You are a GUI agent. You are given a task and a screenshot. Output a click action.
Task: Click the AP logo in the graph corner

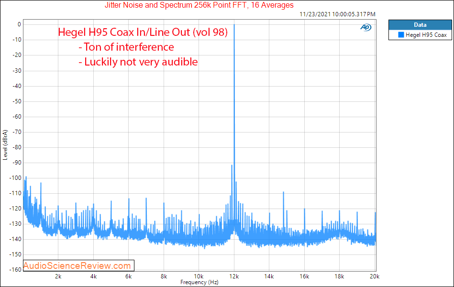pos(365,27)
